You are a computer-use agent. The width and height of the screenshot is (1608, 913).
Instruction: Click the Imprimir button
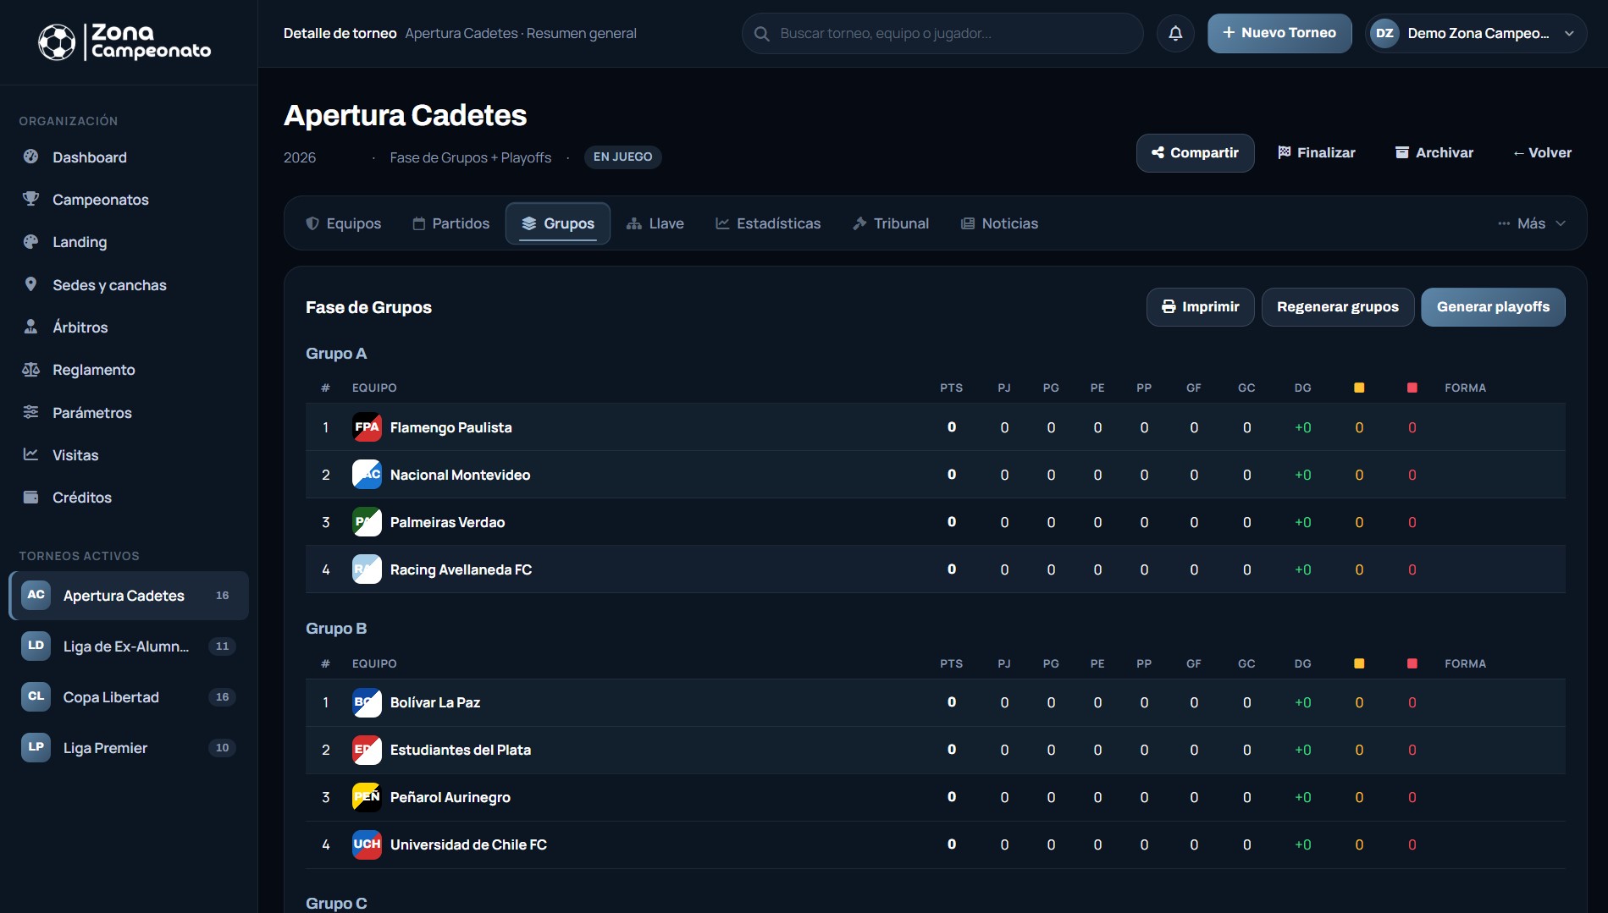point(1201,307)
